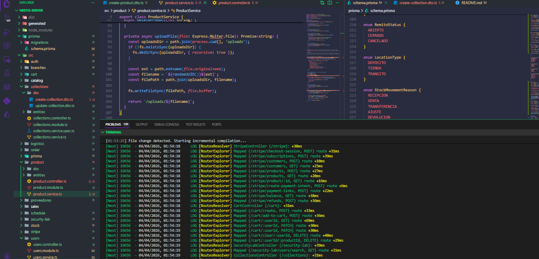This screenshot has height=259, width=539.
Task: Switch to the OUTPUT panel tab
Action: coord(142,124)
